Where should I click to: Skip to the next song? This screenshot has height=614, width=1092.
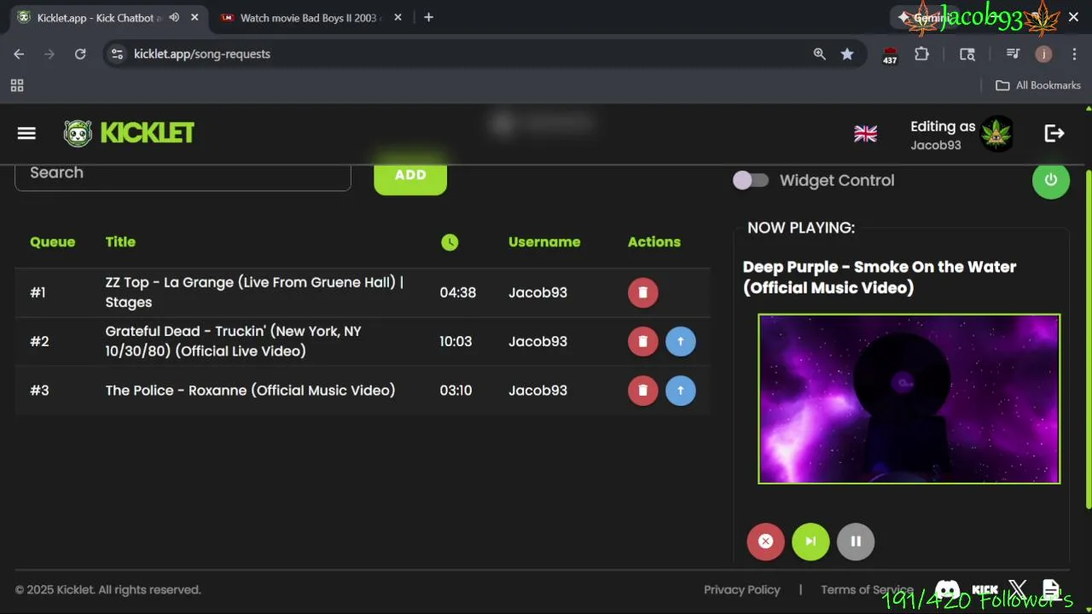(x=810, y=542)
